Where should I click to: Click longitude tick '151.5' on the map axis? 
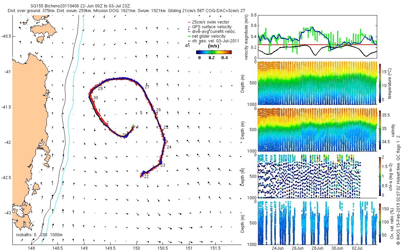pyautogui.click(x=215, y=248)
